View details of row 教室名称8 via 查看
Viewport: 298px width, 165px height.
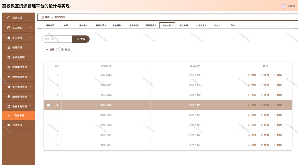coord(252,75)
